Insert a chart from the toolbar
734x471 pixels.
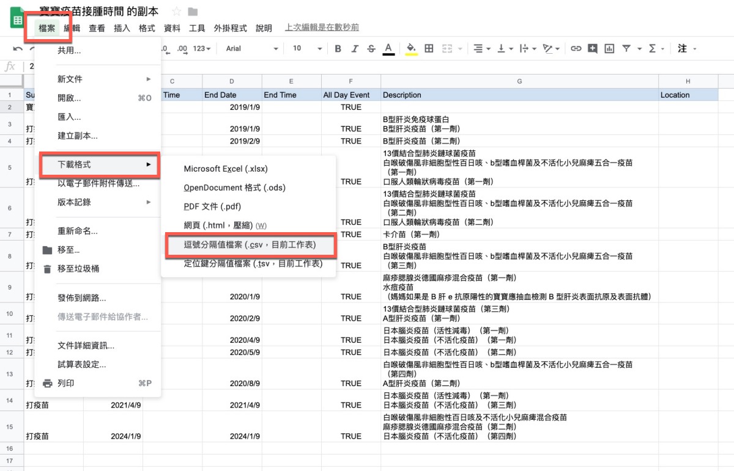tap(609, 49)
